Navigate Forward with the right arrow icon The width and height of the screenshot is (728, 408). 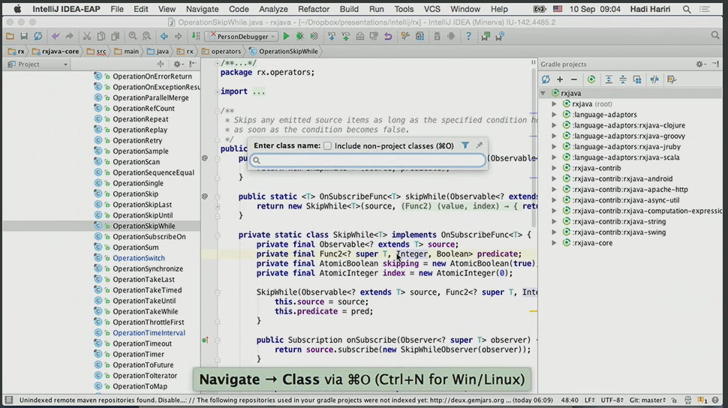(178, 36)
